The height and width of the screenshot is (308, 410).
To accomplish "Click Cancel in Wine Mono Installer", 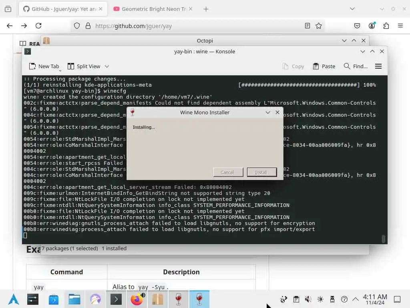I will pos(228,172).
